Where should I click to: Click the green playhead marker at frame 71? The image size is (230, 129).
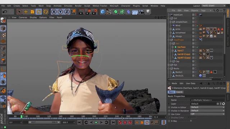22,116
